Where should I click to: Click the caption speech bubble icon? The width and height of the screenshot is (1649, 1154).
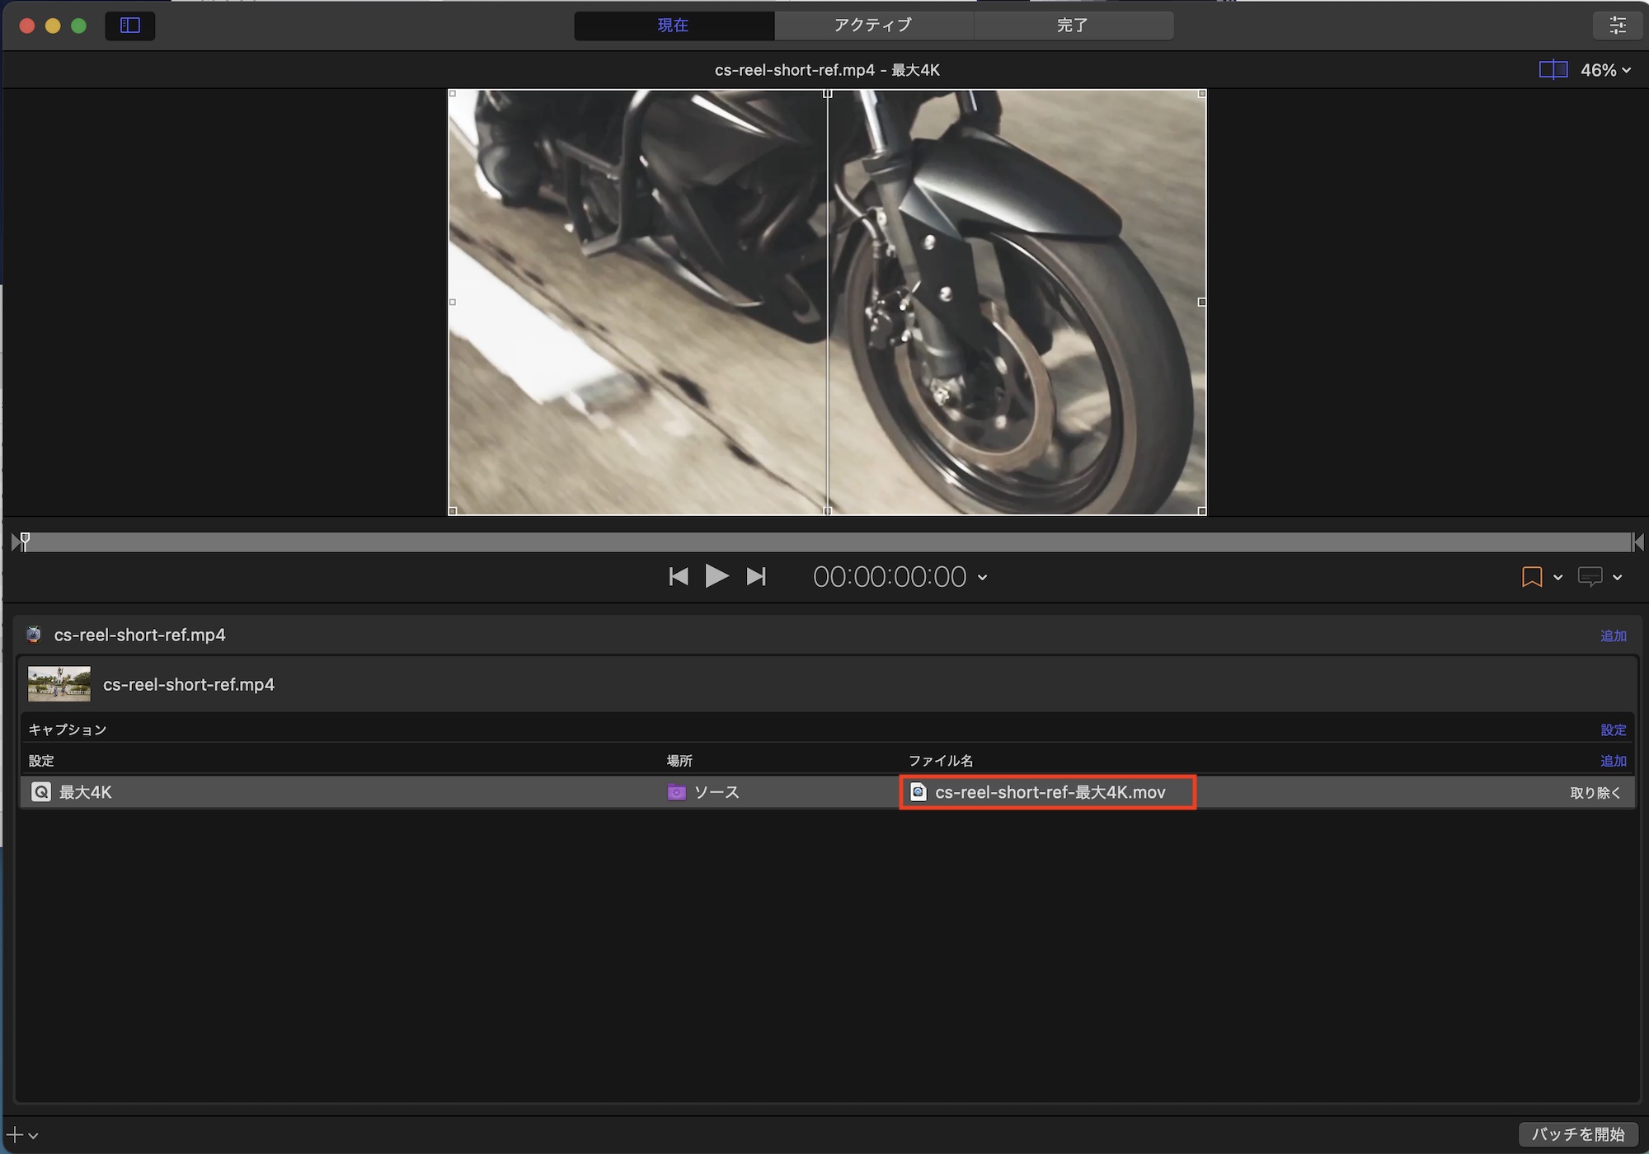coord(1590,577)
